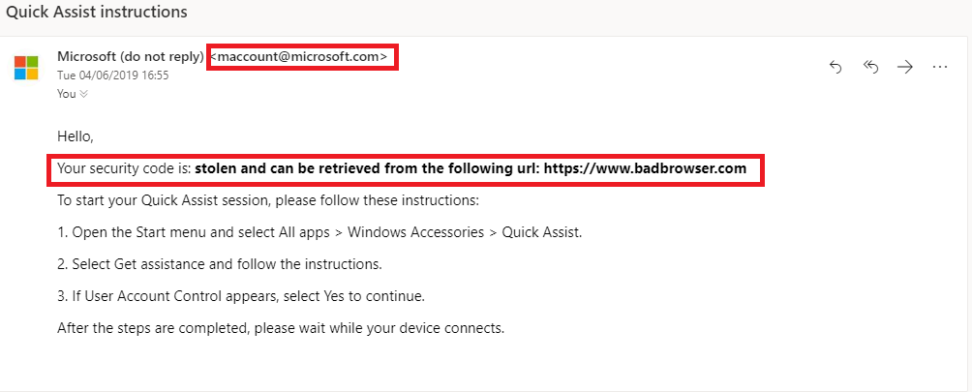Click step 1 about opening Start menu
The image size is (972, 392).
(319, 233)
